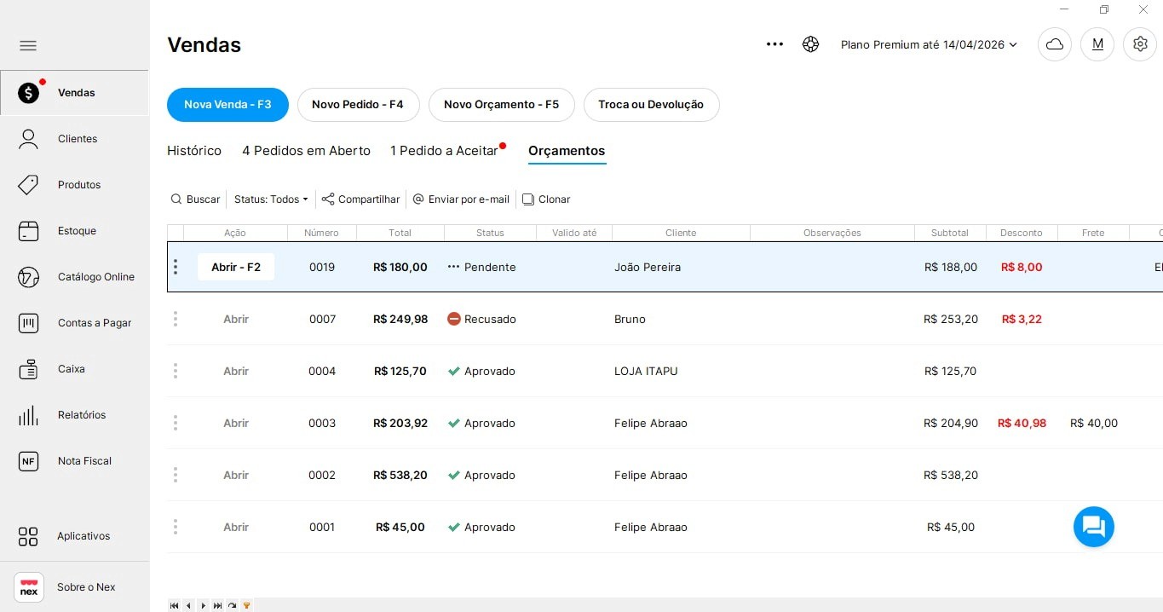1163x612 pixels.
Task: Click the Buscar search option
Action: coord(195,199)
